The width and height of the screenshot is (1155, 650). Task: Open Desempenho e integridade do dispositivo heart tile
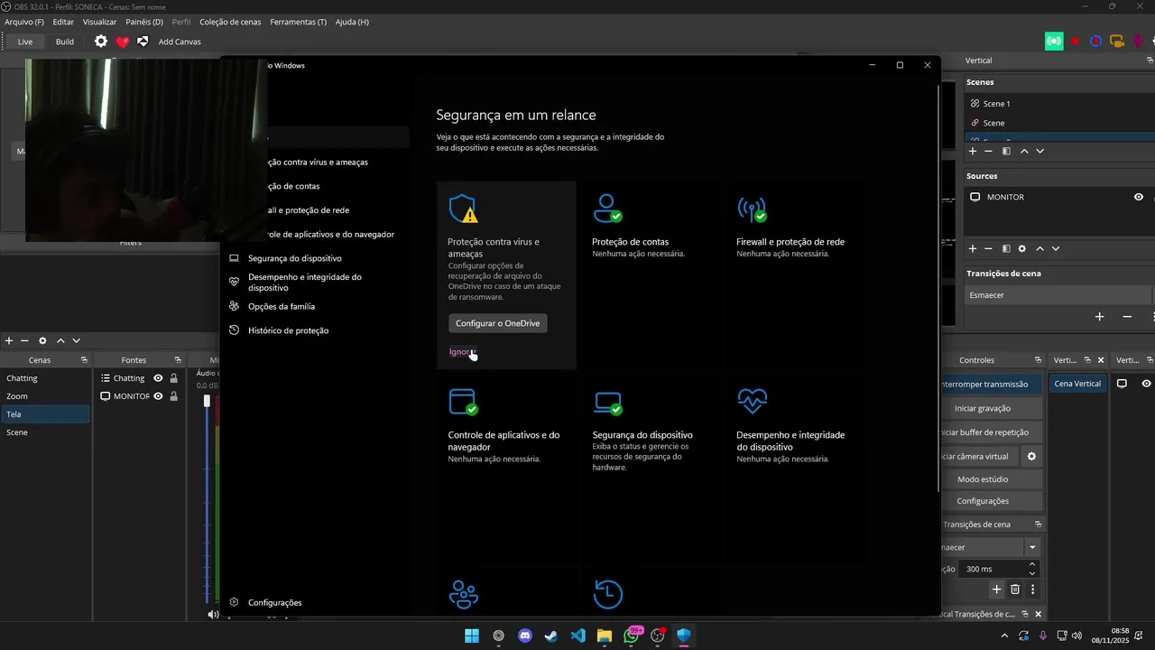[753, 400]
